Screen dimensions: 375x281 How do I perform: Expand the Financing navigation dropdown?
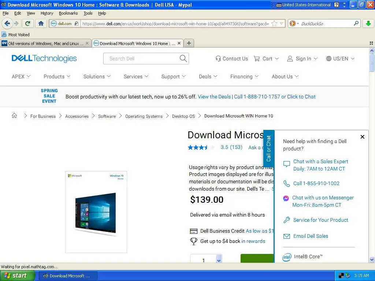click(x=244, y=76)
